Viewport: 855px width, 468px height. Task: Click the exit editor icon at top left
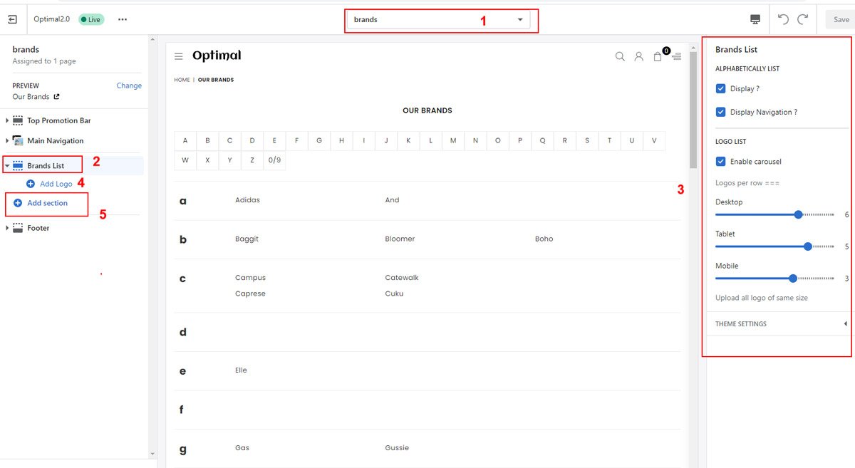click(x=12, y=19)
